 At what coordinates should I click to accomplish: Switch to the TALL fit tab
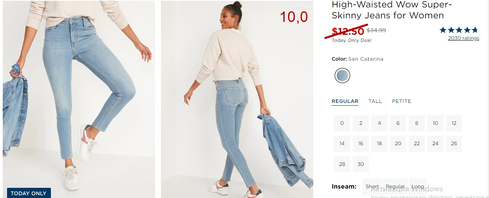pos(375,101)
